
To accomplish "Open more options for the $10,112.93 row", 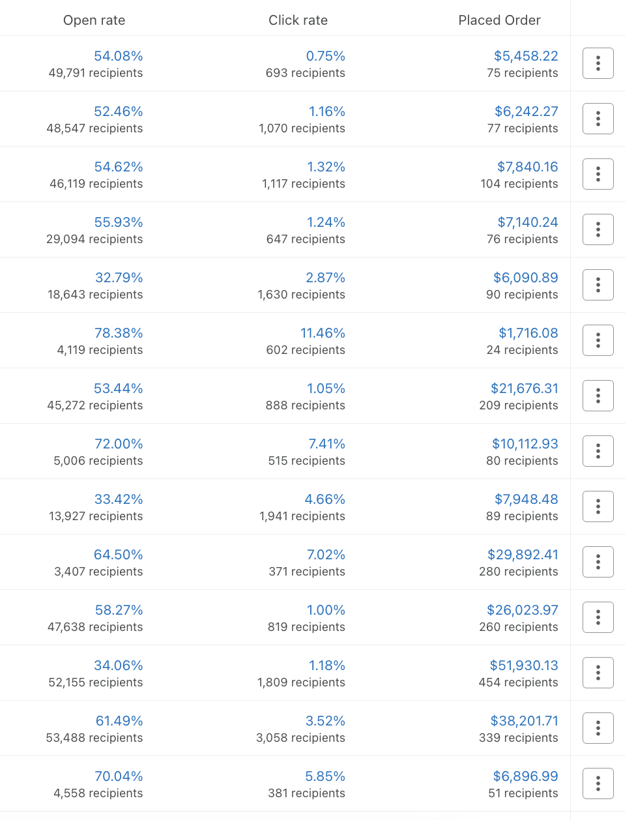I will [x=598, y=451].
